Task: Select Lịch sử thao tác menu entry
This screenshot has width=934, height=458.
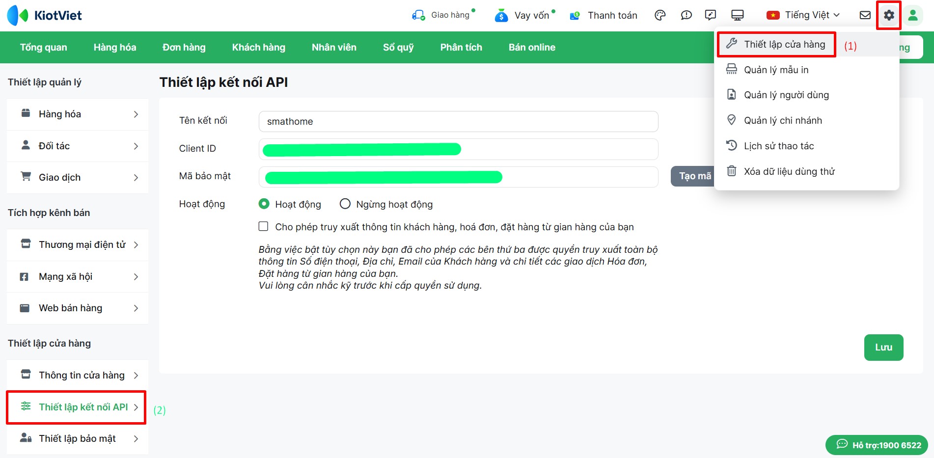Action: tap(778, 146)
